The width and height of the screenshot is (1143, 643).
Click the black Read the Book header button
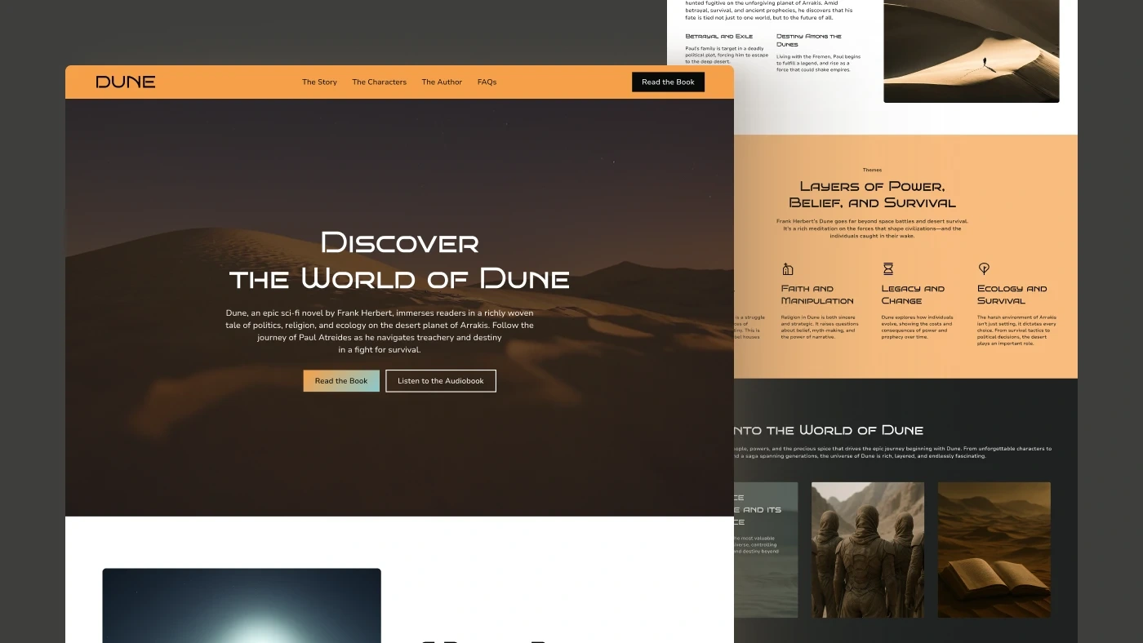click(668, 82)
